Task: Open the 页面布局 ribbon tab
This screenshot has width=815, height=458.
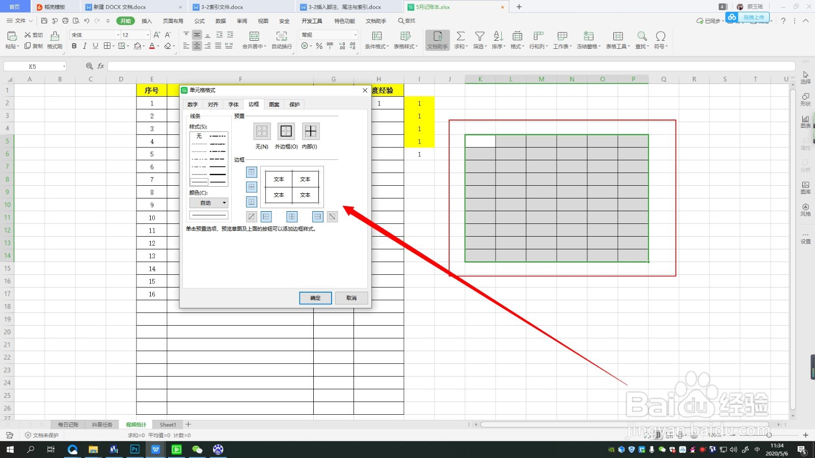Action: [x=173, y=21]
